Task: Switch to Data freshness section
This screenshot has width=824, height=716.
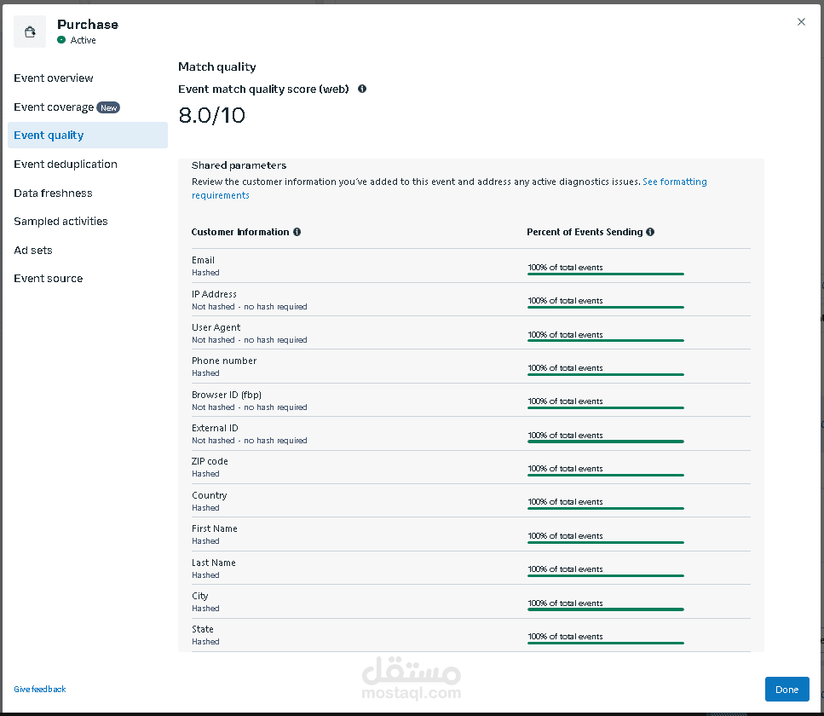Action: (53, 193)
